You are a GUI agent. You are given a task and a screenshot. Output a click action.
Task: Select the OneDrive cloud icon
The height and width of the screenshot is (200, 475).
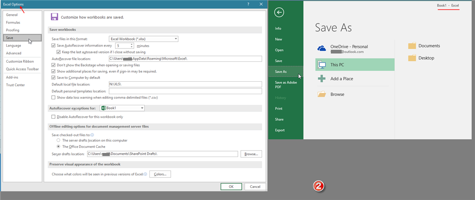(321, 48)
